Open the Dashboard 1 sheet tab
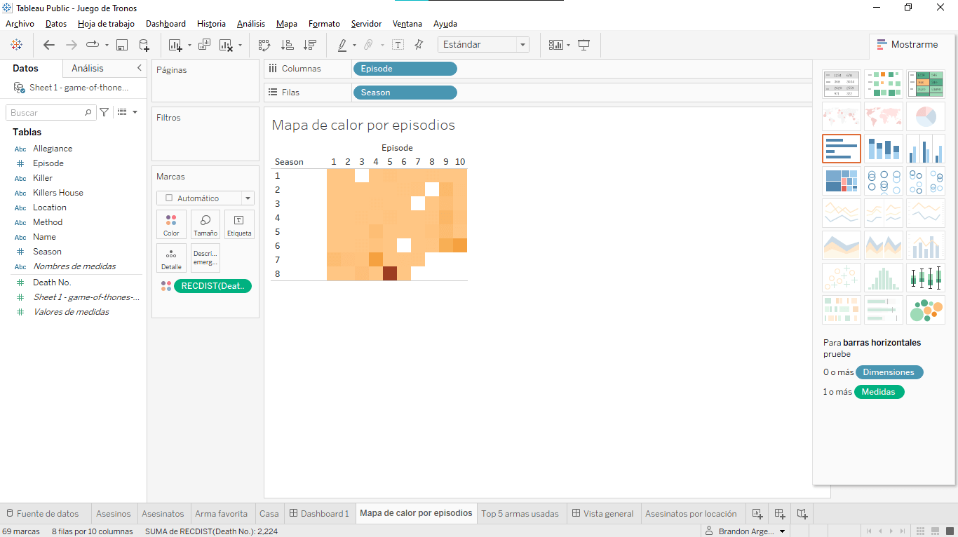The image size is (958, 537). [319, 513]
